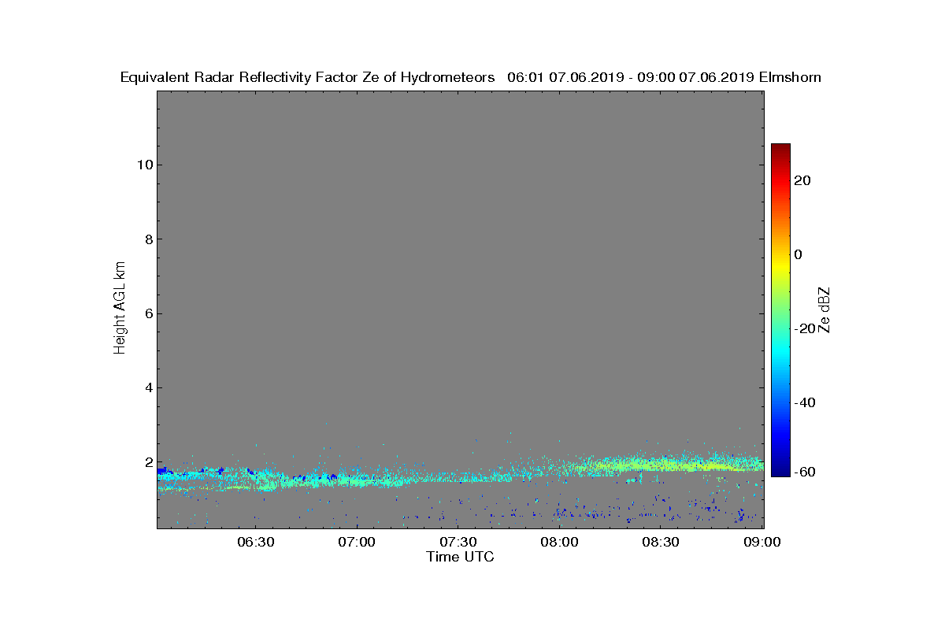Click the plot title starting "Equivalent Radar Reflectivity Factor"
Viewport: 945px width, 630px height.
coord(470,77)
